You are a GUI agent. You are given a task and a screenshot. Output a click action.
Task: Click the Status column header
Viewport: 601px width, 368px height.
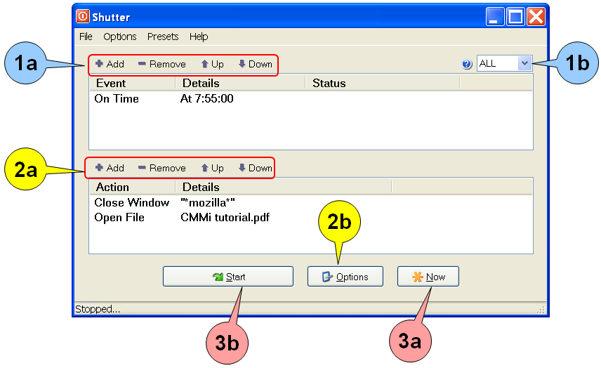[x=382, y=83]
